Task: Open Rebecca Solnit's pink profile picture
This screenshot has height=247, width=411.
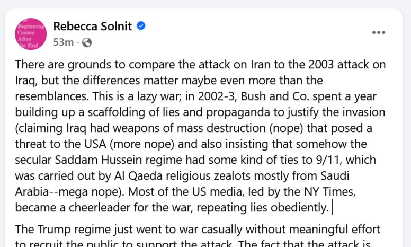Action: tap(31, 33)
